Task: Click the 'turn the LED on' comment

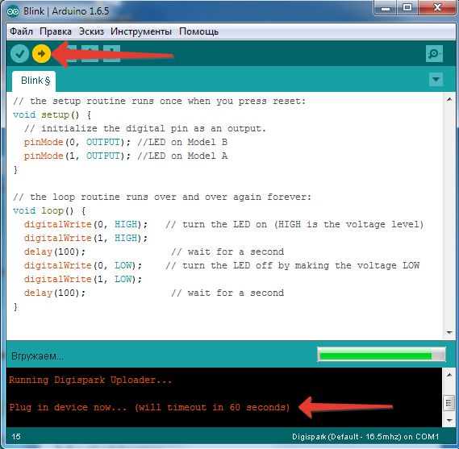Action: [x=294, y=224]
